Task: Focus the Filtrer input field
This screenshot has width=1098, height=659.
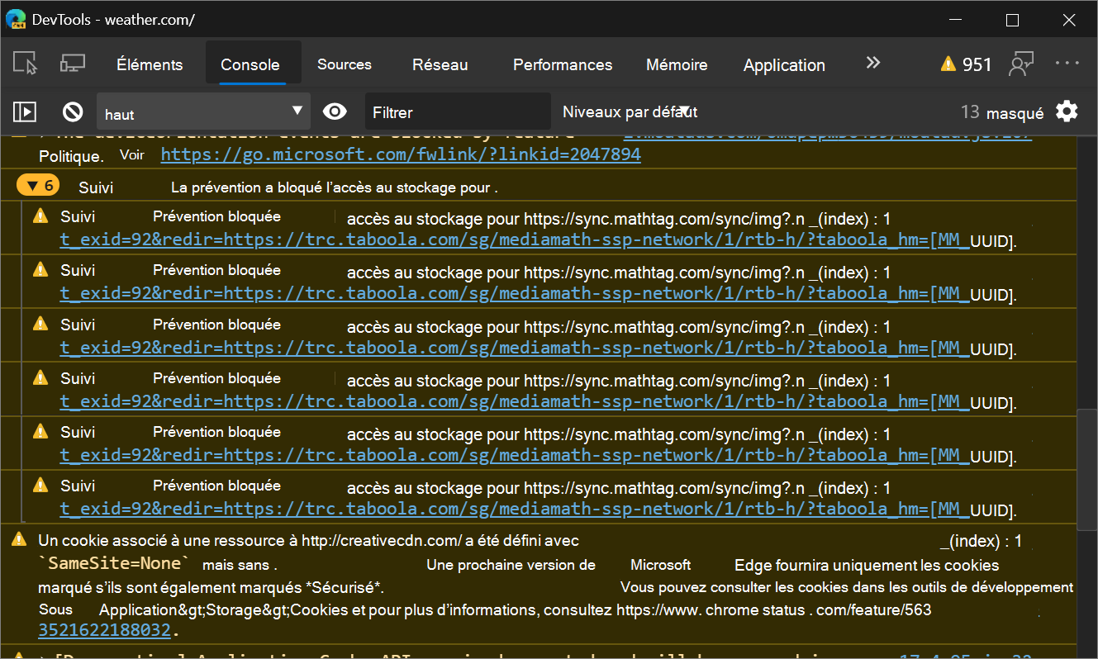Action: (458, 111)
